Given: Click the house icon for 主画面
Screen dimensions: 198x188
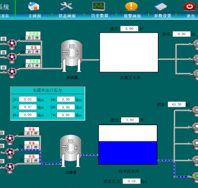Looking at the screenshot, I should click(x=34, y=6).
